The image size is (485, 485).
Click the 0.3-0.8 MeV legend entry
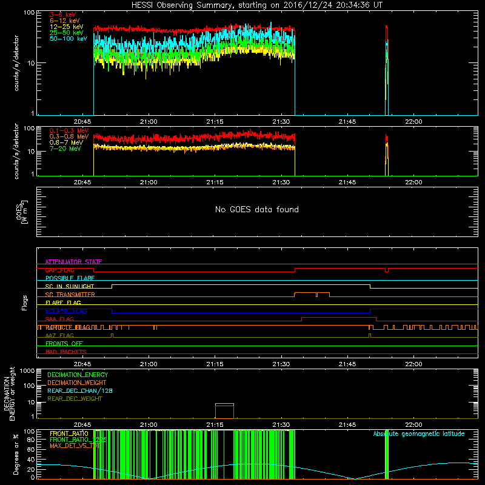click(69, 136)
